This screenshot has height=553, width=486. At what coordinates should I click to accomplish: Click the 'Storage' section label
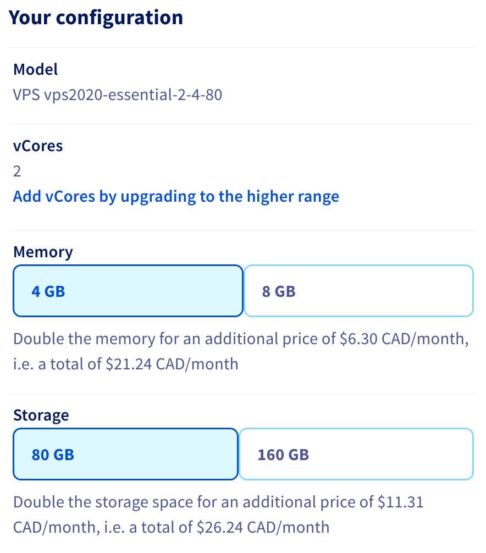(41, 415)
